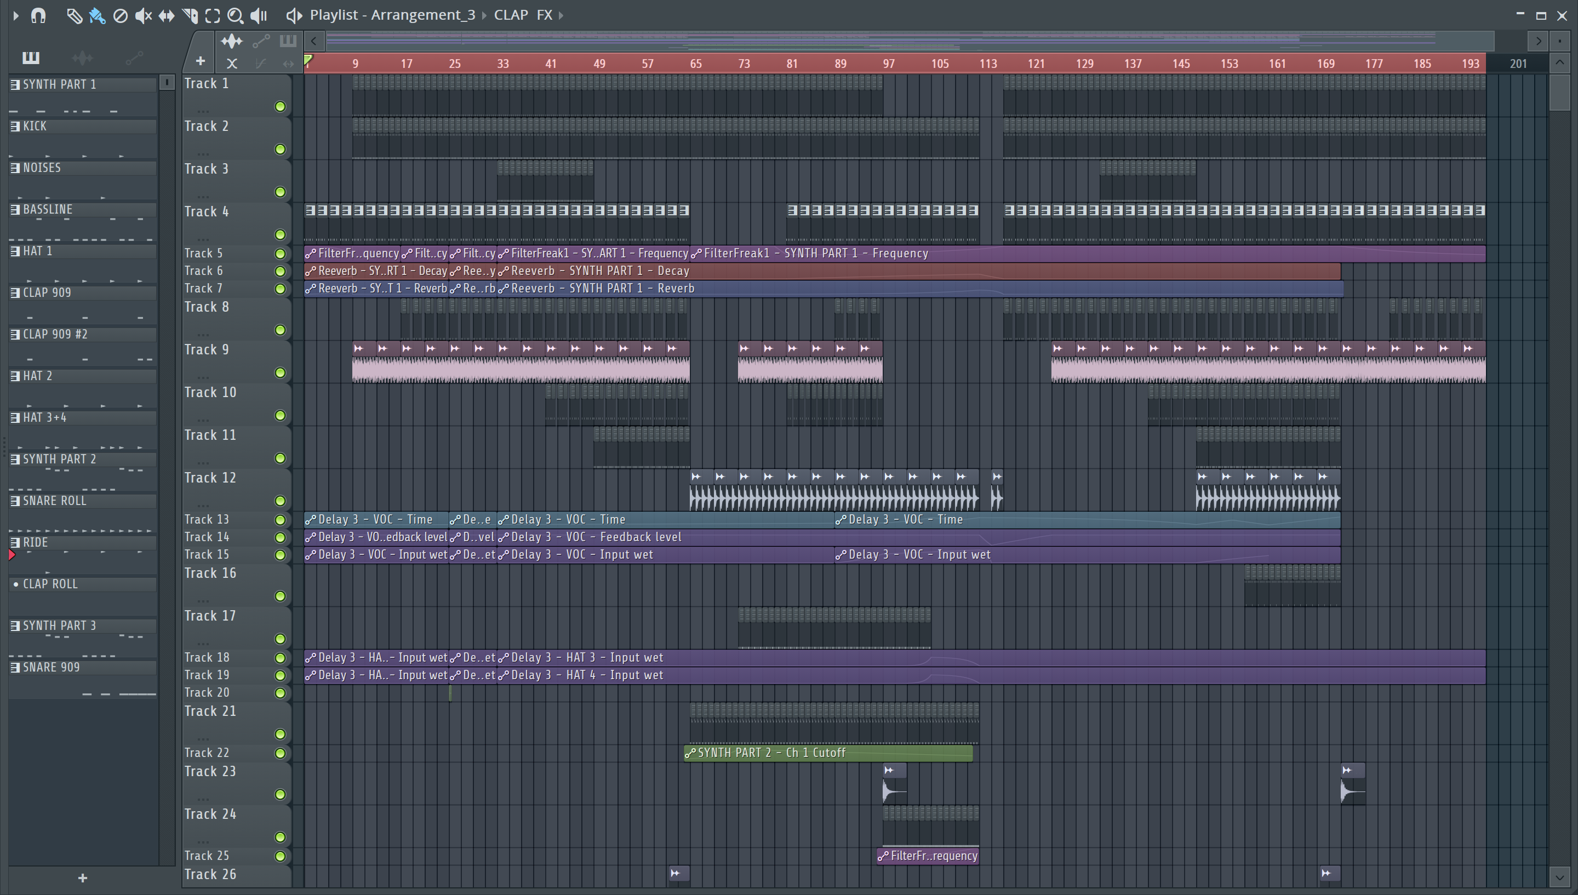The image size is (1578, 895).
Task: Open menu of Delay 3 - VOC - Feedback level clip
Action: 504,537
